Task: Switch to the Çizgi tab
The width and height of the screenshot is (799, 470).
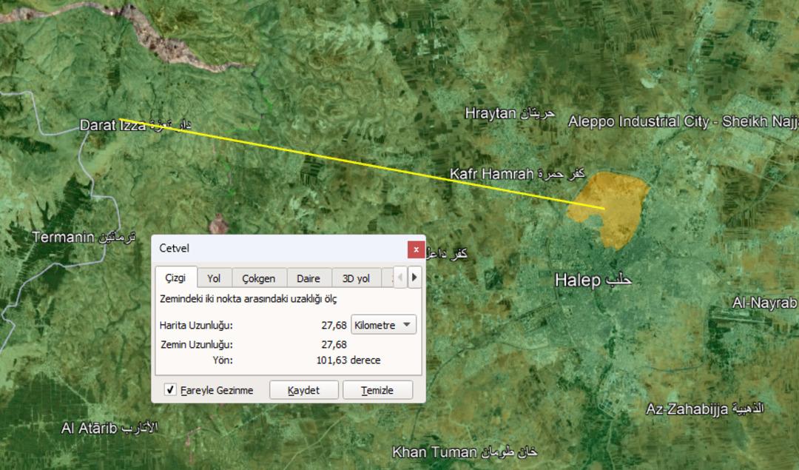Action: click(x=175, y=278)
